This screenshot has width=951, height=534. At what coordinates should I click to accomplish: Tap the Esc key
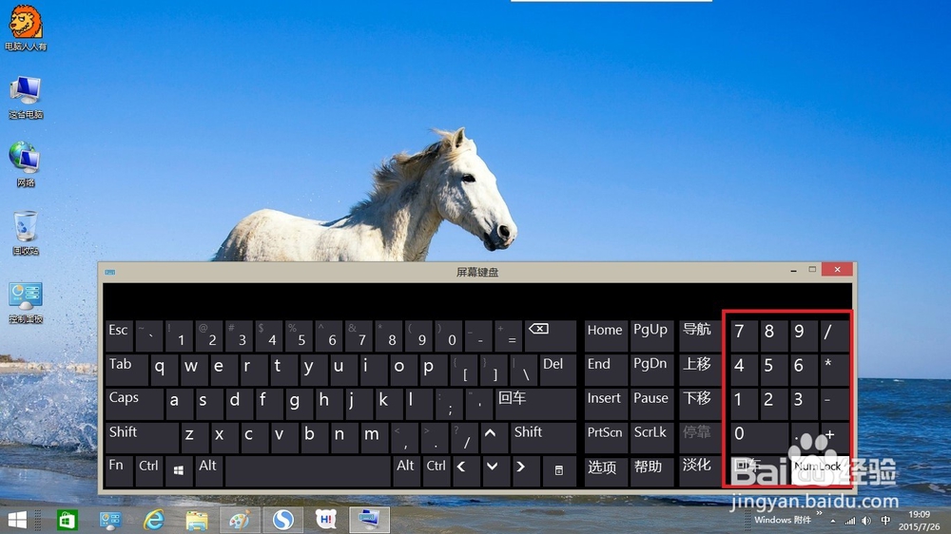coord(119,335)
